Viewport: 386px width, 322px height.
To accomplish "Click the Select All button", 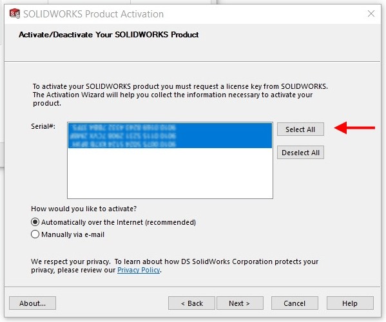I will [x=300, y=129].
